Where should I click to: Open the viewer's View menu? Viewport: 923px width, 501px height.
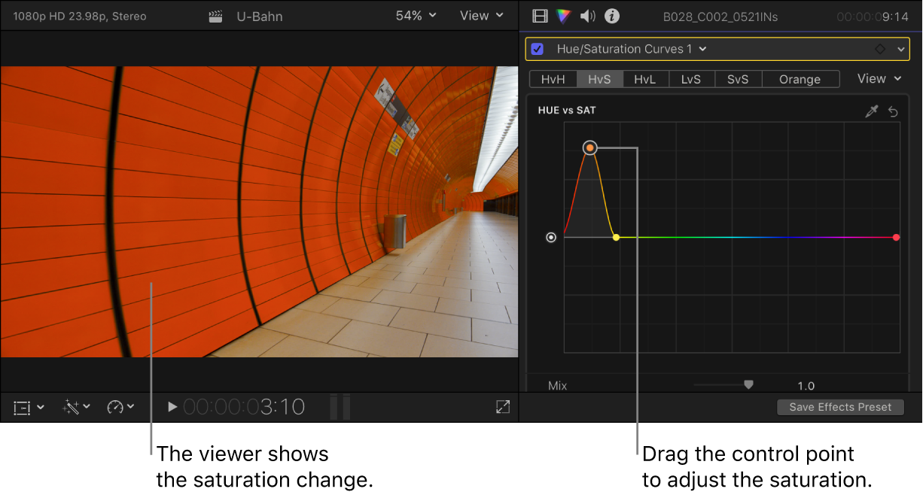coord(481,15)
